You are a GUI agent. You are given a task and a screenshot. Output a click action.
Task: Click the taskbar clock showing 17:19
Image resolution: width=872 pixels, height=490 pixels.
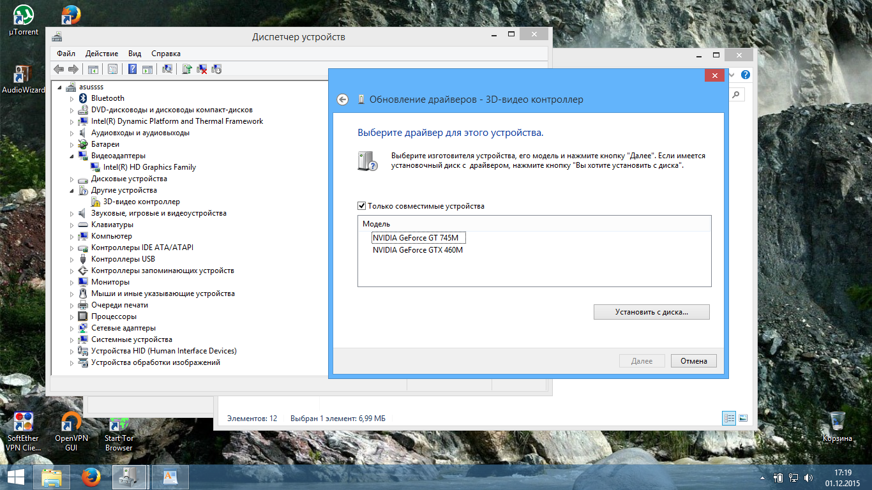[843, 477]
